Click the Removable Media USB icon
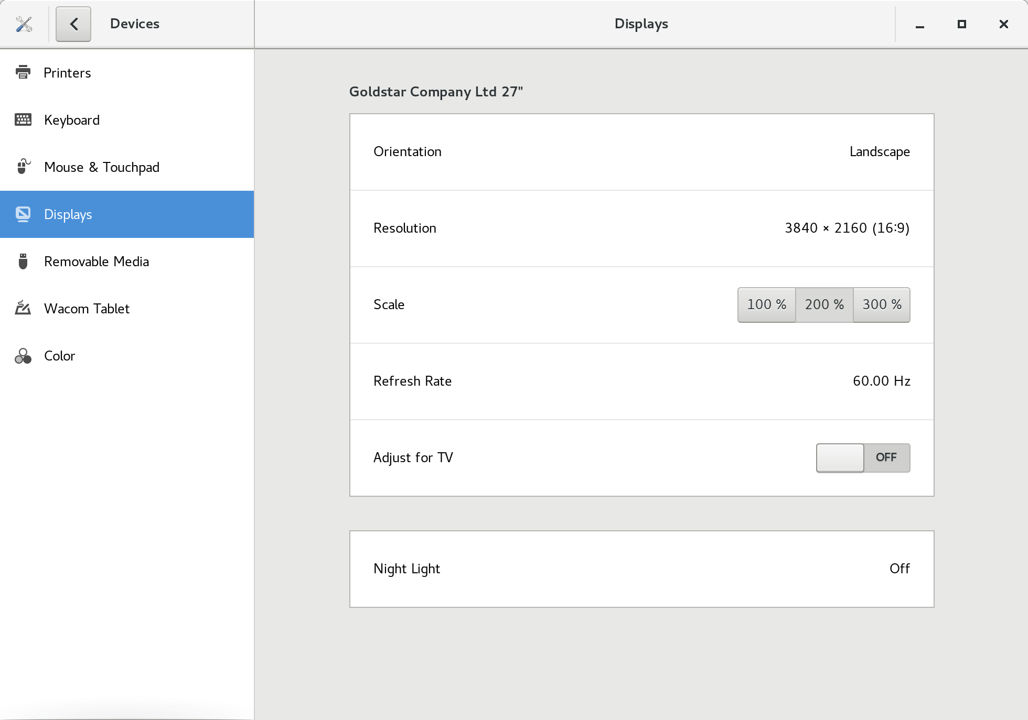Screen dimensions: 1028x720 [23, 261]
